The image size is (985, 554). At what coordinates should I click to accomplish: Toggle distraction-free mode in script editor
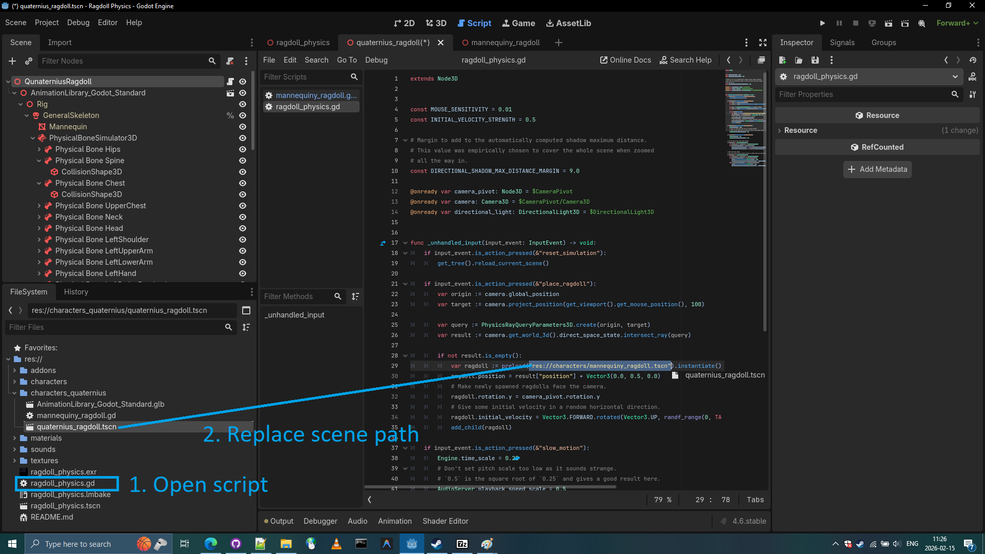pyautogui.click(x=763, y=43)
